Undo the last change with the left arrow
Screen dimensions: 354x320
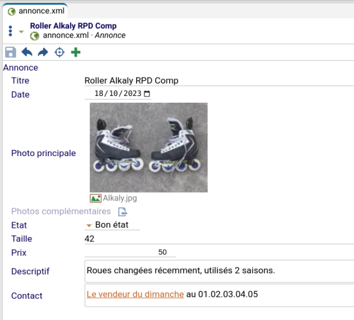26,52
